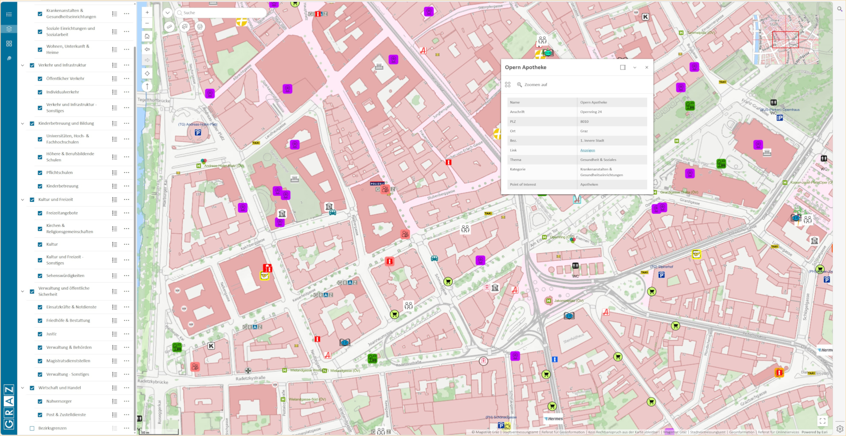Uncheck the Öffentlicher Verkehr layer

[x=40, y=79]
